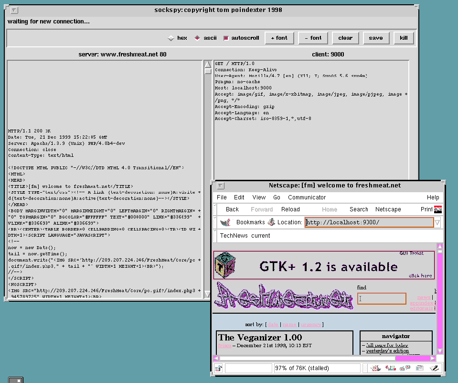Open Bookmarks menu in location toolbar
This screenshot has height=383, width=458.
point(250,222)
